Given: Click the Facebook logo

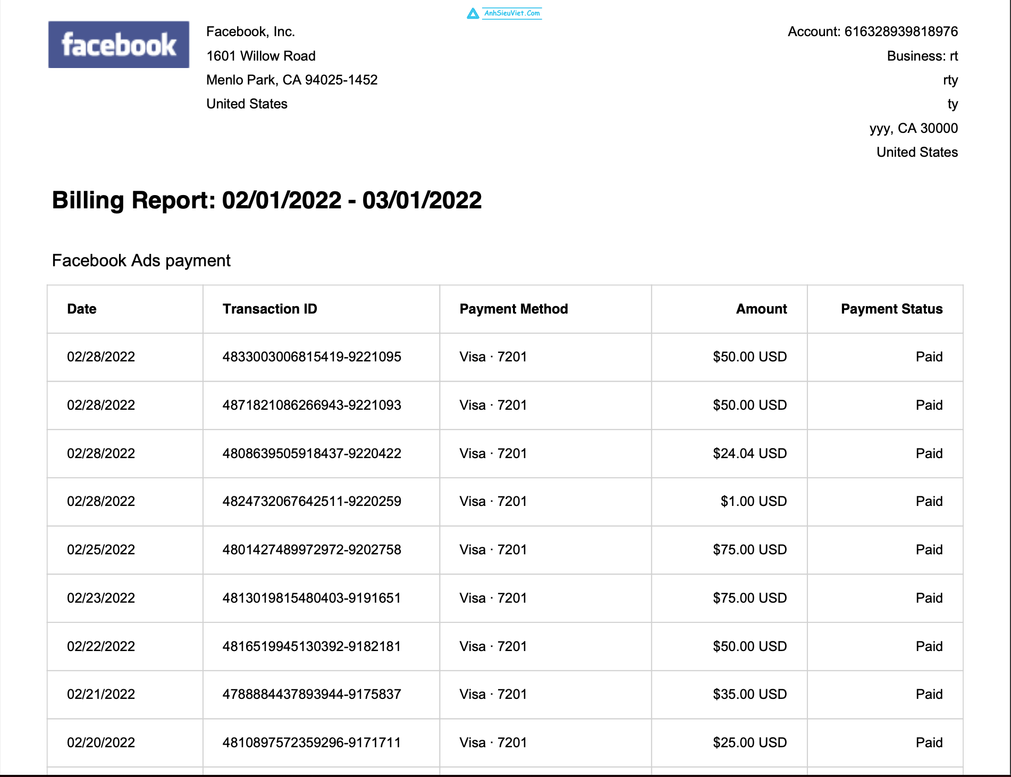Looking at the screenshot, I should pyautogui.click(x=119, y=45).
